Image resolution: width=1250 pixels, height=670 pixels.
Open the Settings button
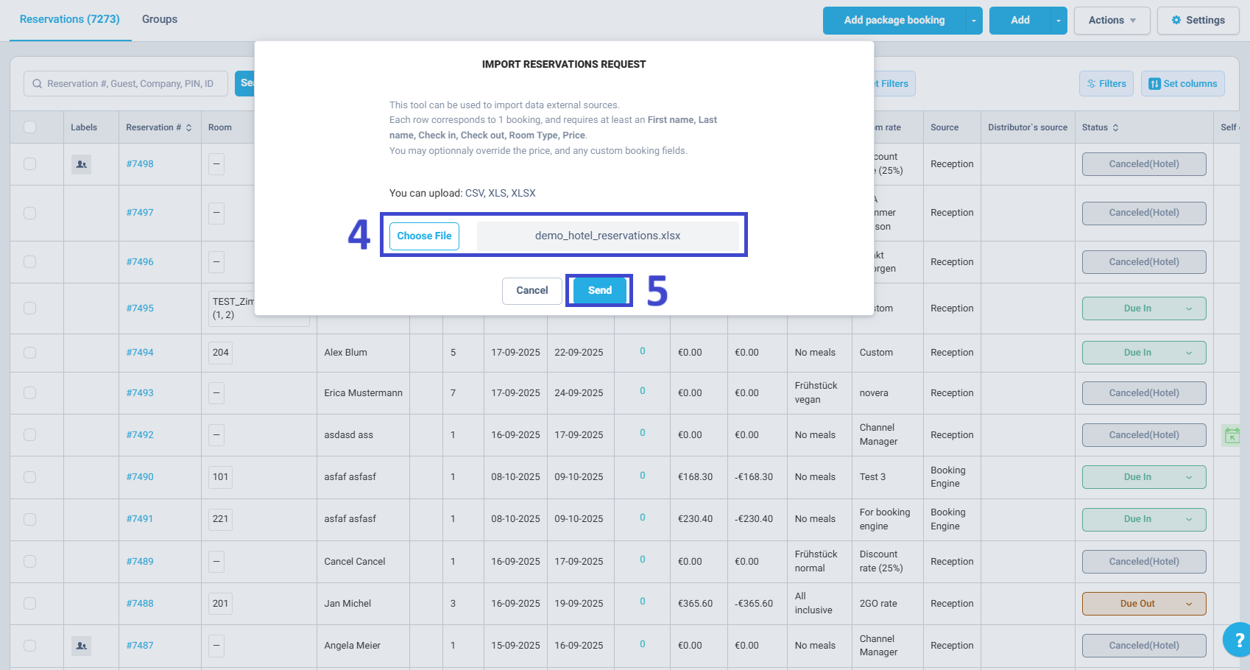pyautogui.click(x=1198, y=21)
